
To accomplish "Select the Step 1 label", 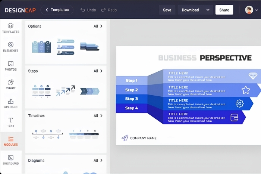I will pos(132,81).
